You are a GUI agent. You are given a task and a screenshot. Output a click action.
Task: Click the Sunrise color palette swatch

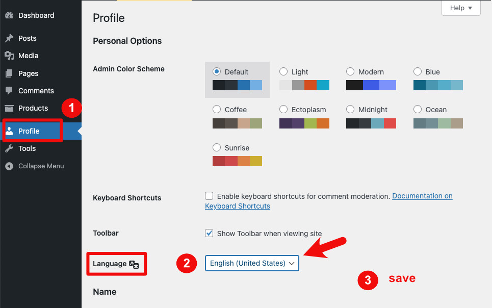(x=237, y=161)
